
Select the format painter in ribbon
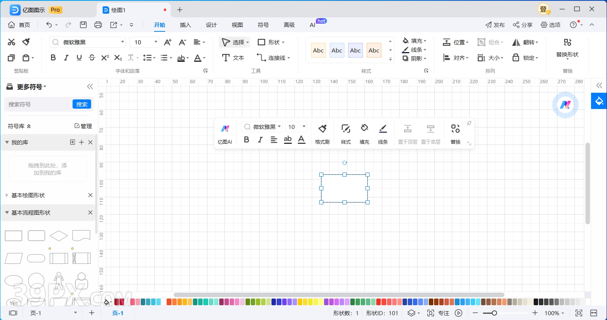pos(26,42)
